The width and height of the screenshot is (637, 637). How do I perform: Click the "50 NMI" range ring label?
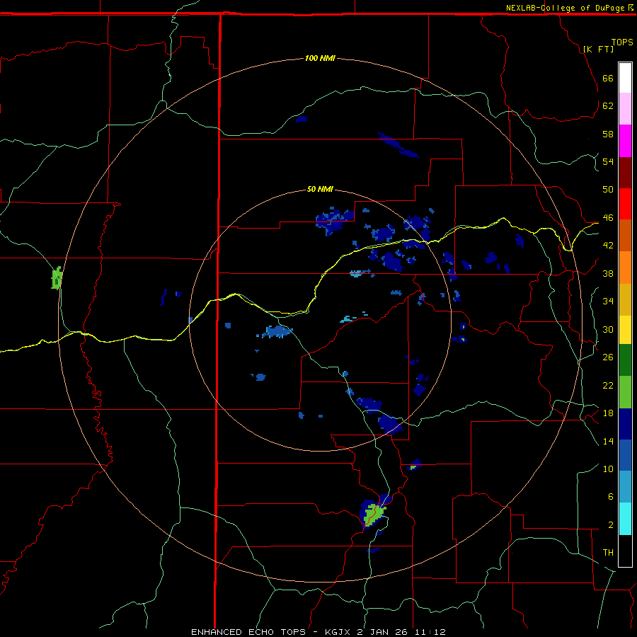click(x=320, y=189)
